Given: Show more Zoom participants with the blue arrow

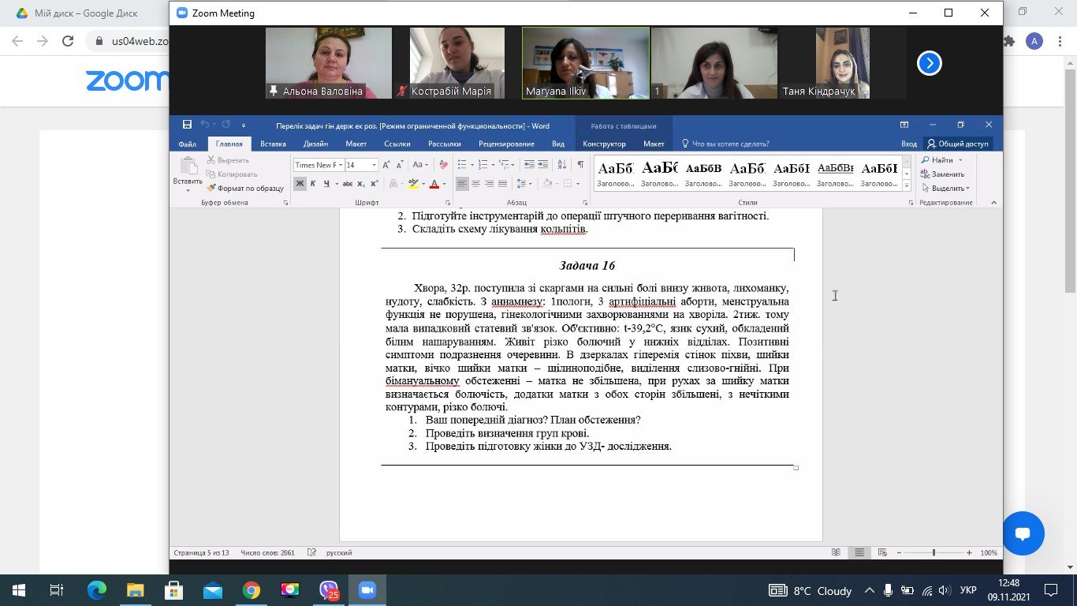Looking at the screenshot, I should click(930, 63).
